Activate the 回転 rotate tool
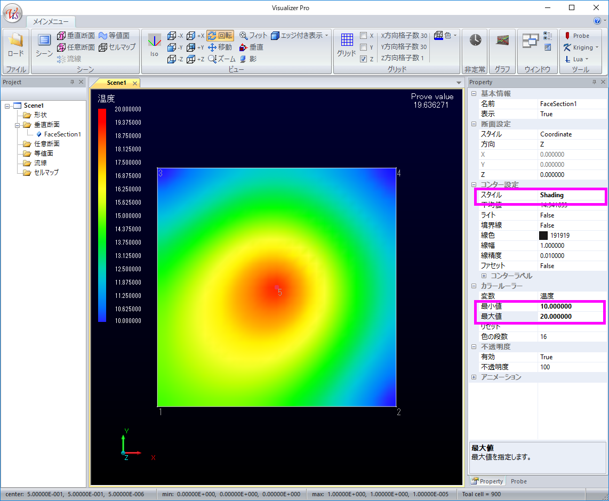Image resolution: width=609 pixels, height=501 pixels. pyautogui.click(x=220, y=36)
